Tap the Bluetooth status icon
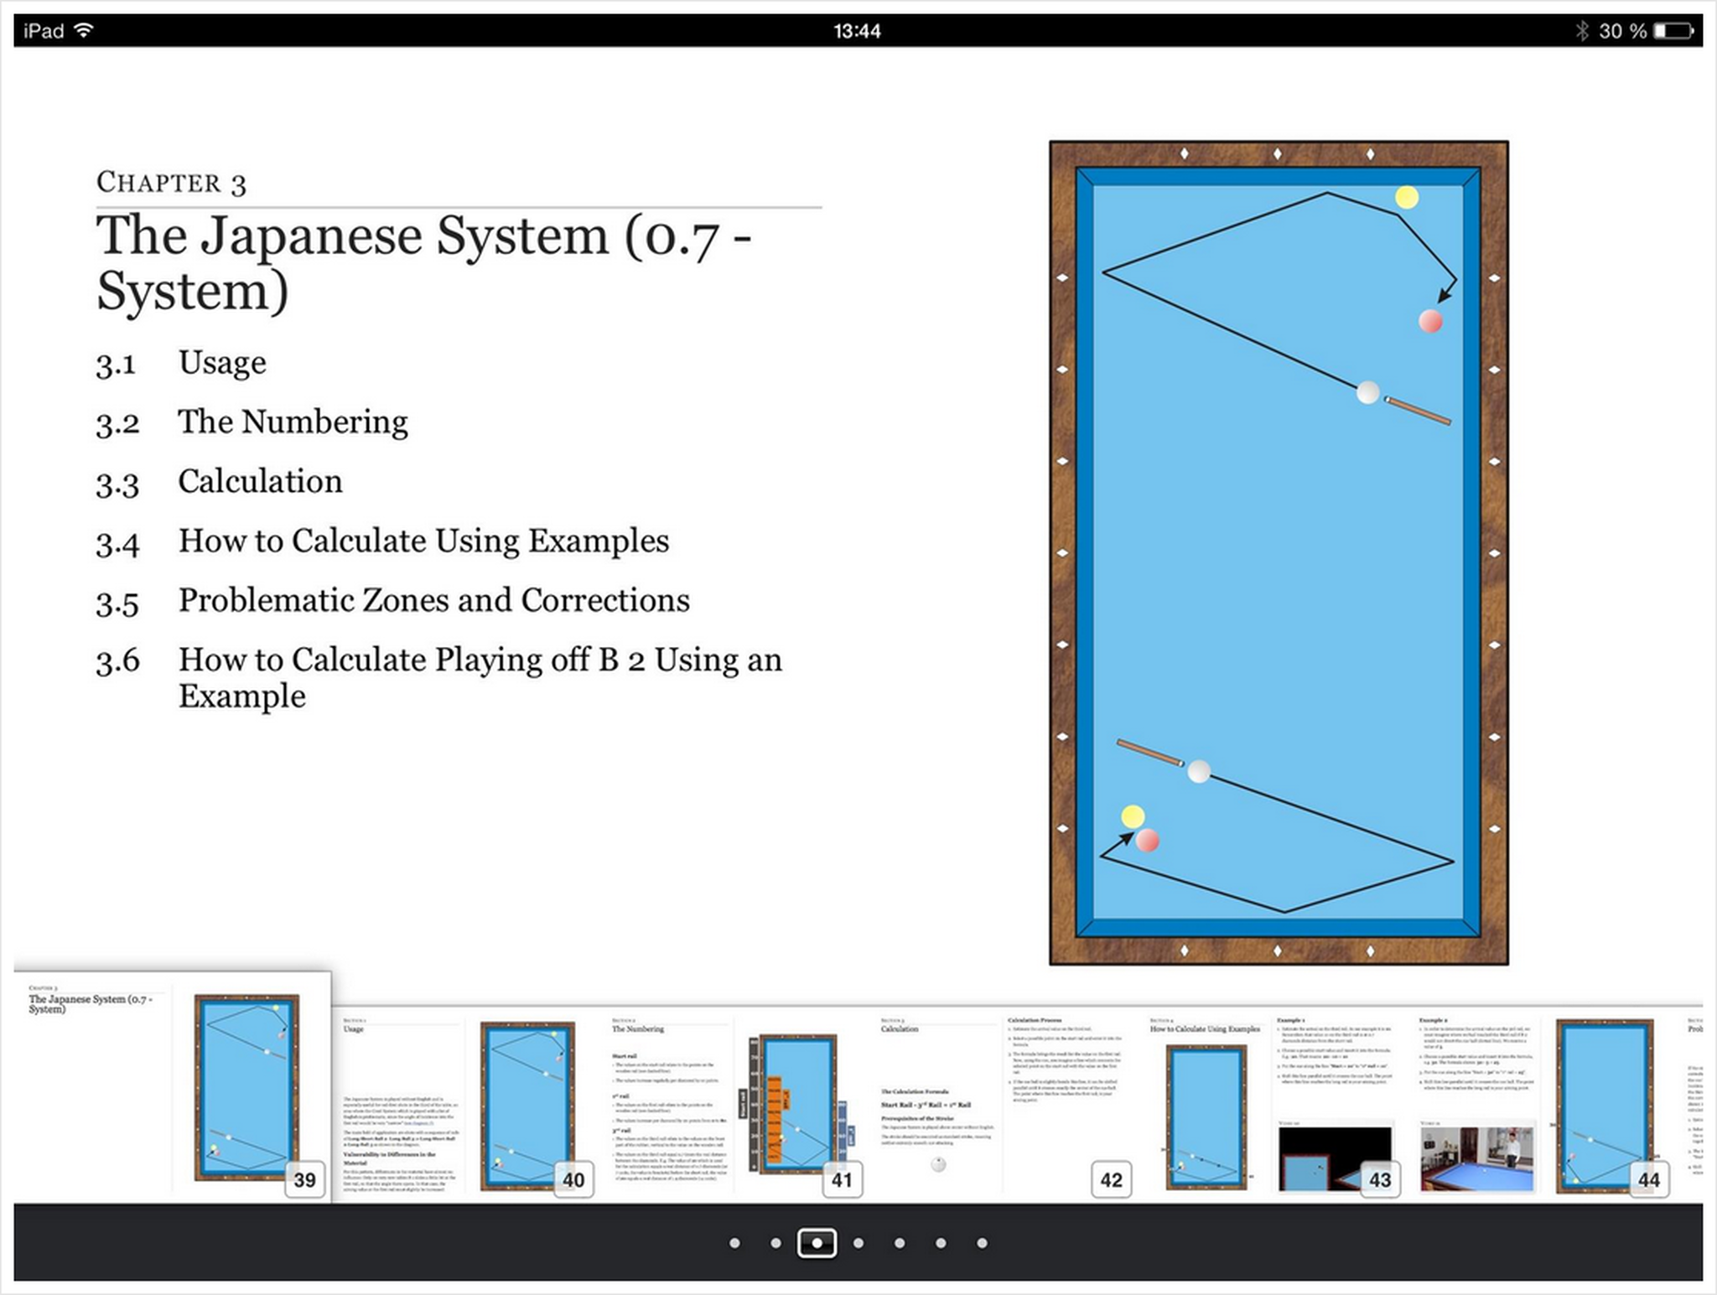 tap(1581, 31)
